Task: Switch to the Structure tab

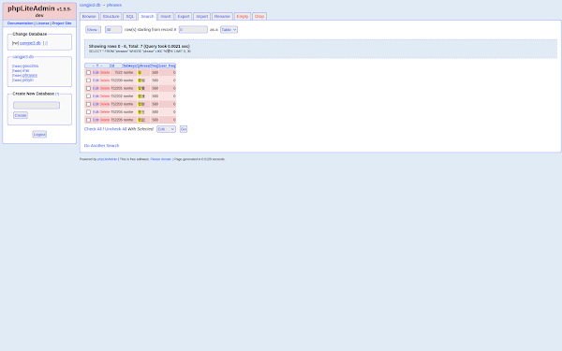Action: [x=111, y=17]
